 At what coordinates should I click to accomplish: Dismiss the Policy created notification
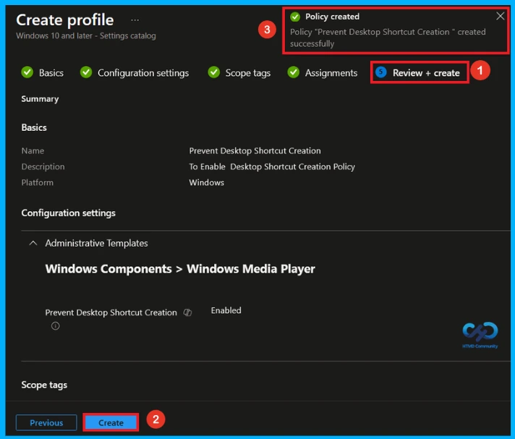[500, 16]
